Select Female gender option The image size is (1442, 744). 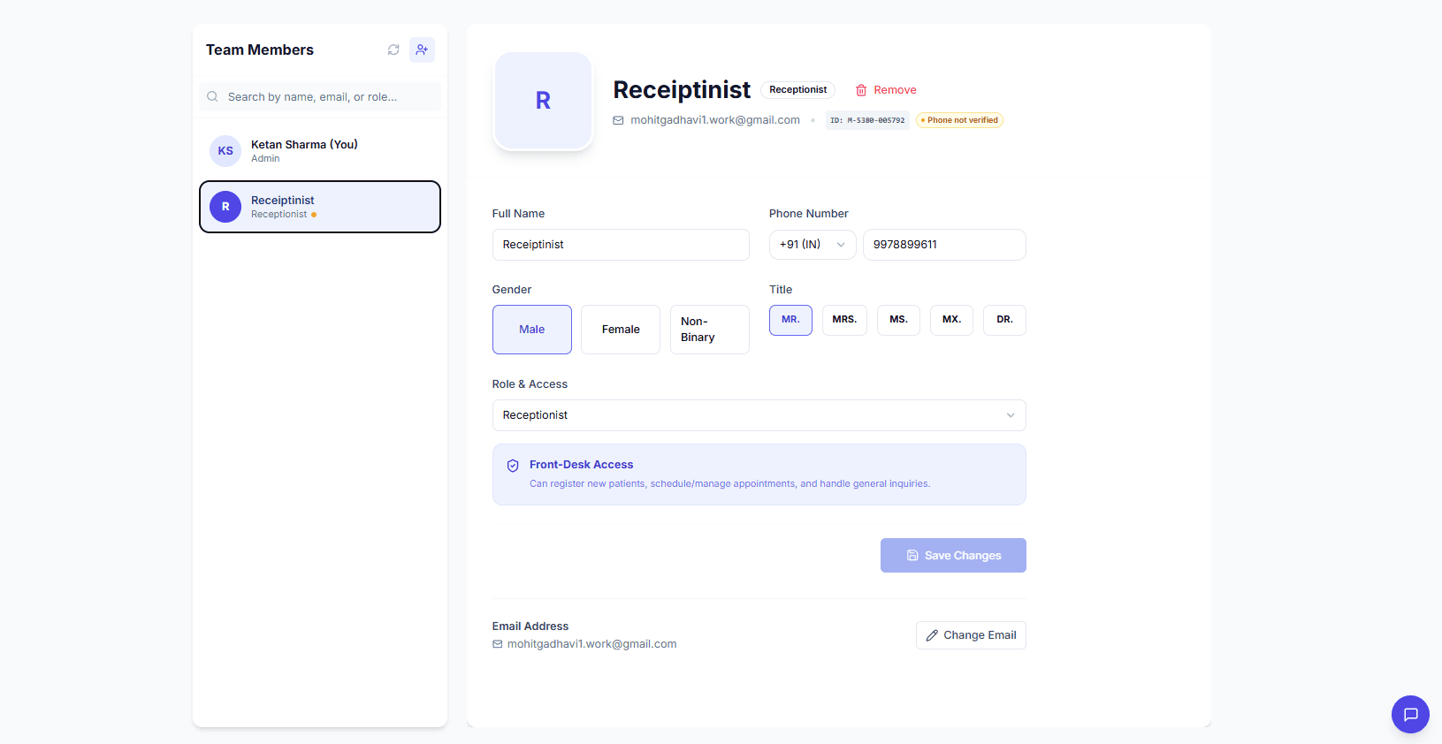click(x=621, y=330)
